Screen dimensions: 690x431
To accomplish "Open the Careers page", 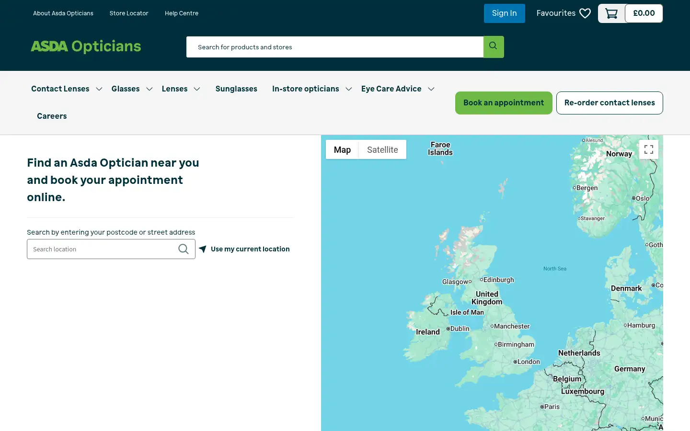I will coord(52,116).
